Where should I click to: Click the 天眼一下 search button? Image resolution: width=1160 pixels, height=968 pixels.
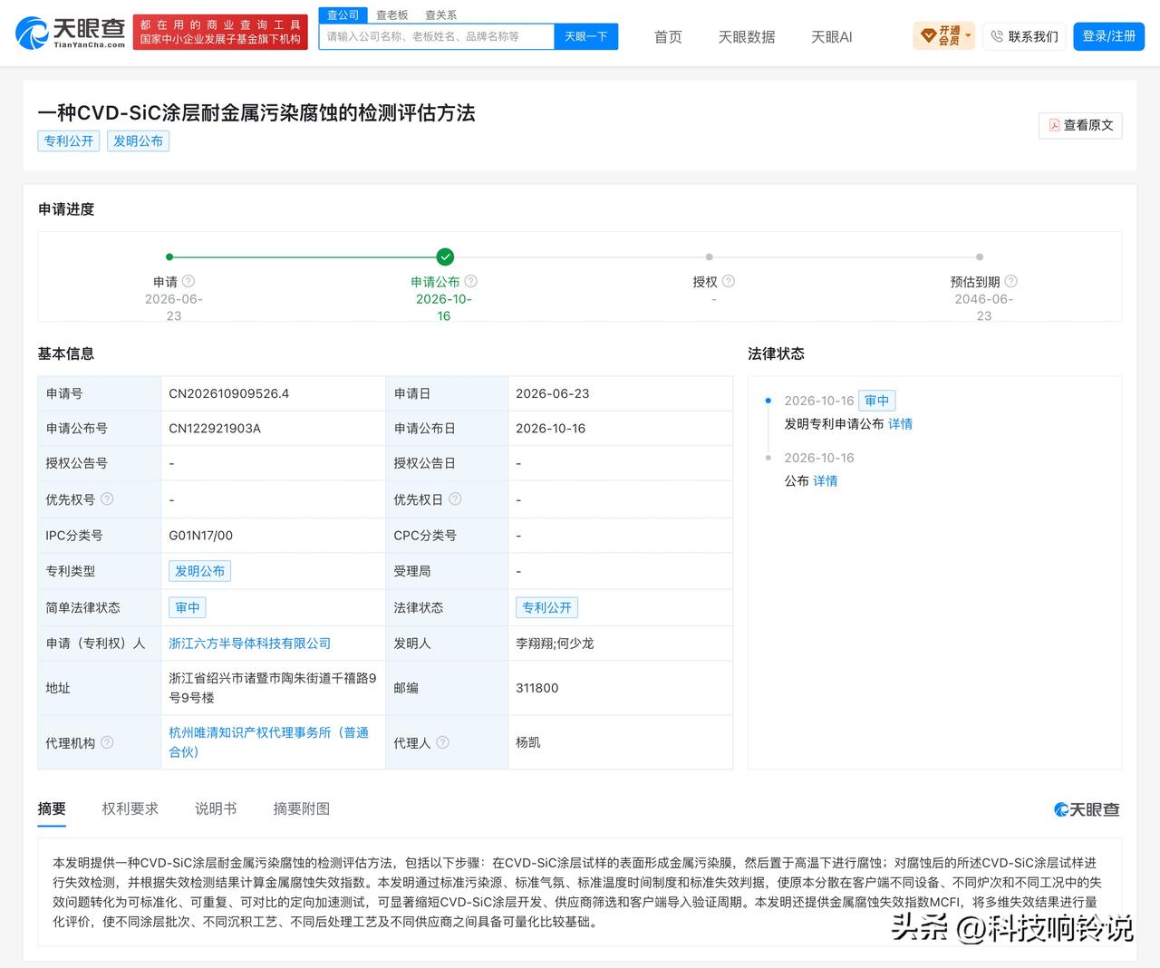coord(585,36)
